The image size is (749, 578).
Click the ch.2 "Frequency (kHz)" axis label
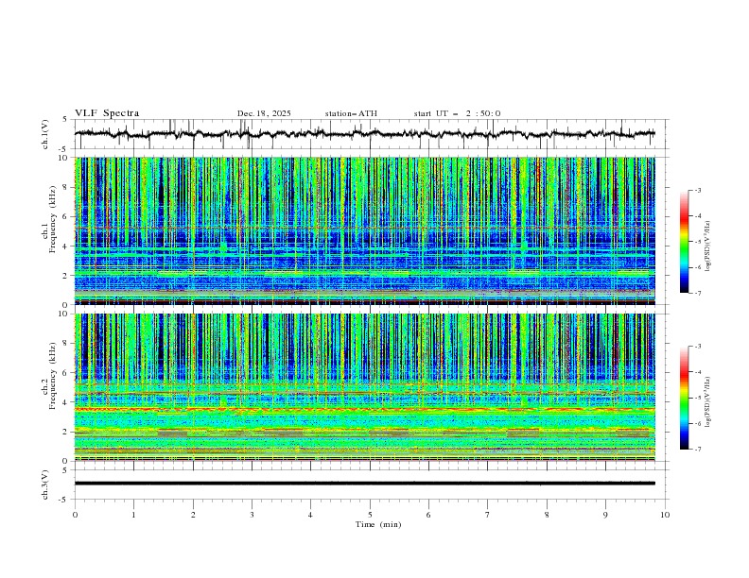point(53,377)
